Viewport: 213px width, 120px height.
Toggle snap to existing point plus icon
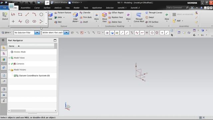coord(162,33)
